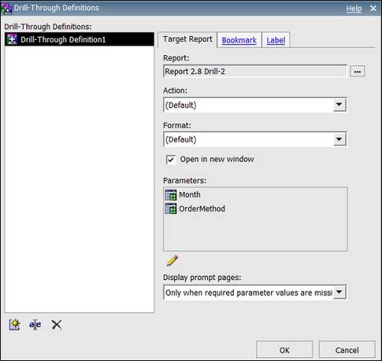Open the Help link
382x361 pixels.
[354, 8]
